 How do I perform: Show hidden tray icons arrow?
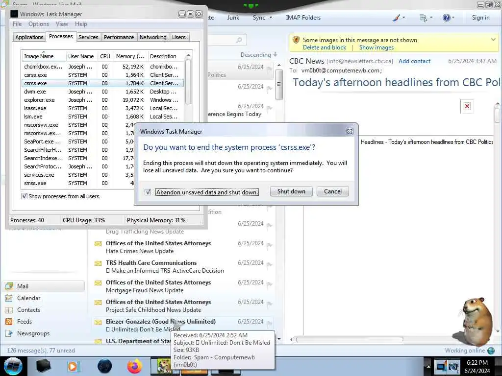(x=428, y=366)
